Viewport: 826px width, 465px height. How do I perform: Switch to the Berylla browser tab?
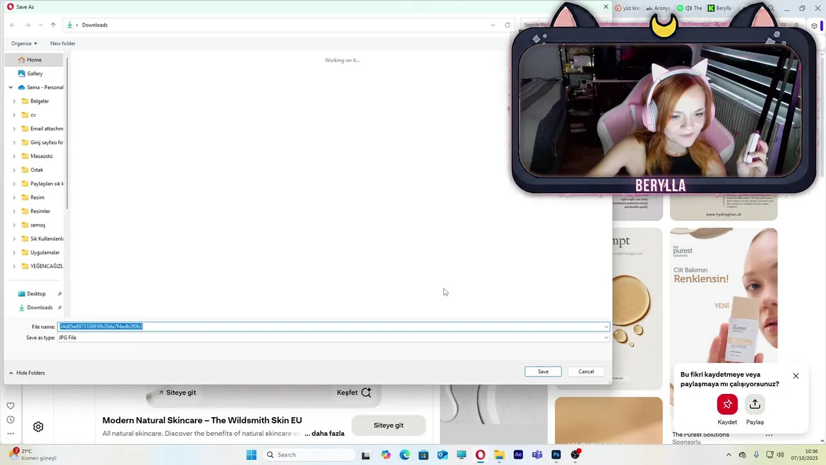720,8
